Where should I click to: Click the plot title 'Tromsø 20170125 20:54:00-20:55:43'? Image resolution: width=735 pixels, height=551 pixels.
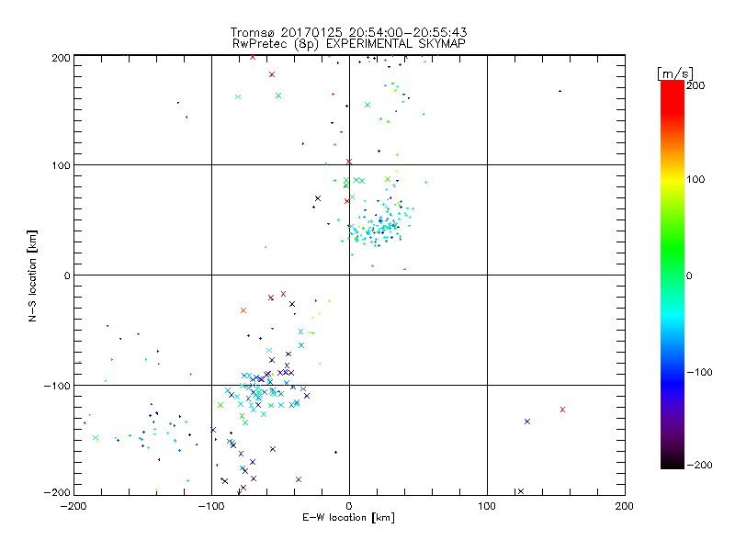[x=348, y=32]
